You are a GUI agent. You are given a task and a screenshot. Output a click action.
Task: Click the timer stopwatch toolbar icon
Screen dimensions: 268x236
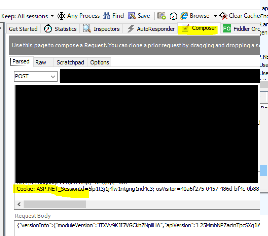[x=173, y=16]
